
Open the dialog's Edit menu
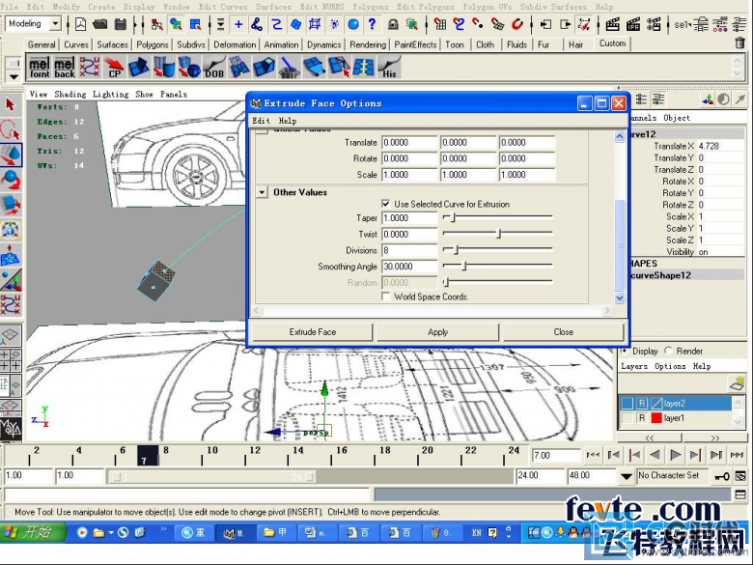(261, 121)
